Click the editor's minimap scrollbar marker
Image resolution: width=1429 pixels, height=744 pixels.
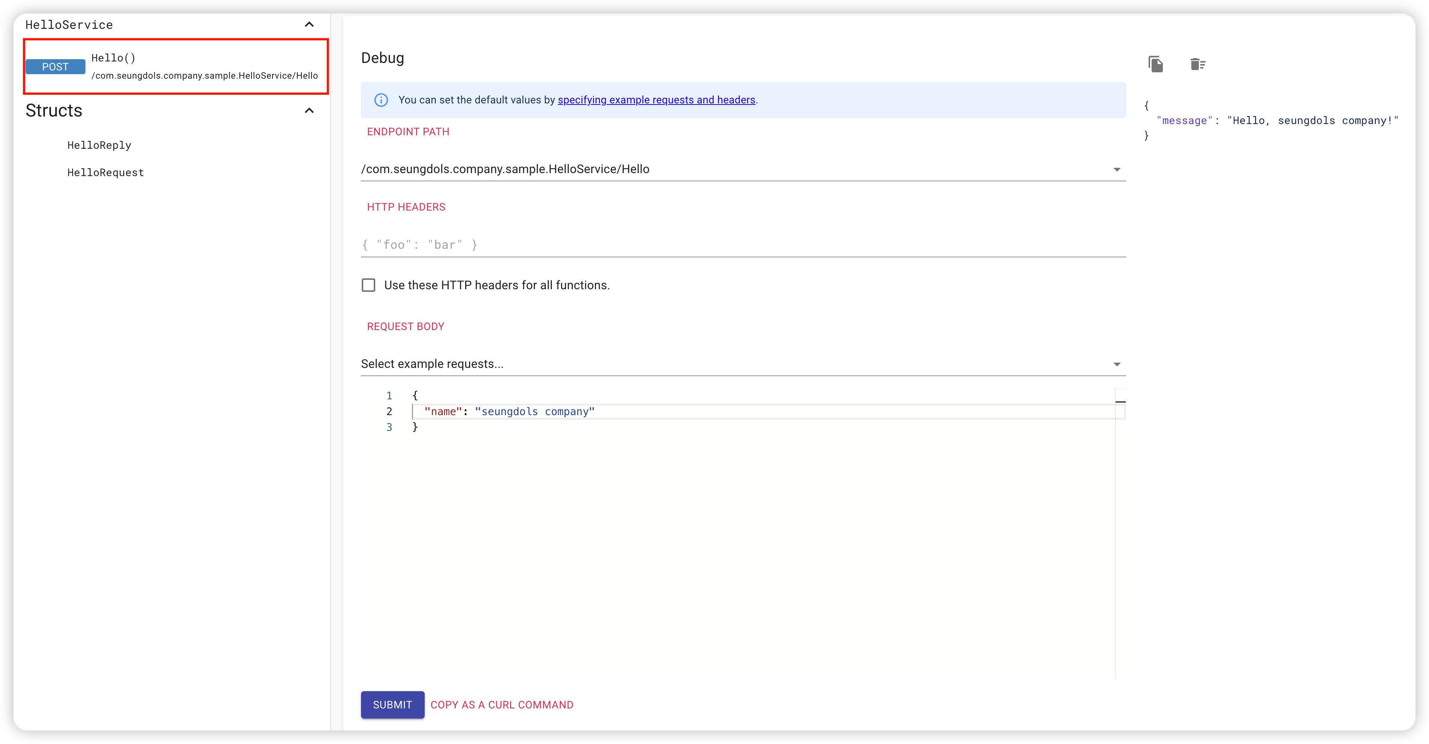pyautogui.click(x=1120, y=401)
